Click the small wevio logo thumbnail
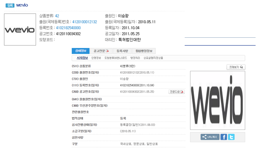Screen dimensions: 256x153 click(20, 30)
